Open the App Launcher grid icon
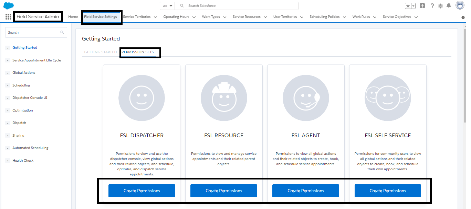 click(x=8, y=17)
